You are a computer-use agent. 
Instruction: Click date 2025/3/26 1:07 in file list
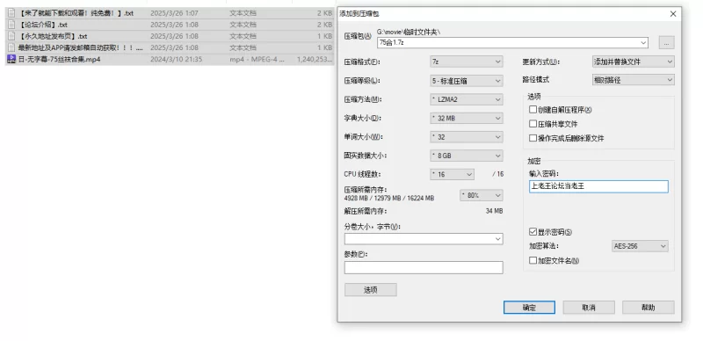click(x=174, y=13)
